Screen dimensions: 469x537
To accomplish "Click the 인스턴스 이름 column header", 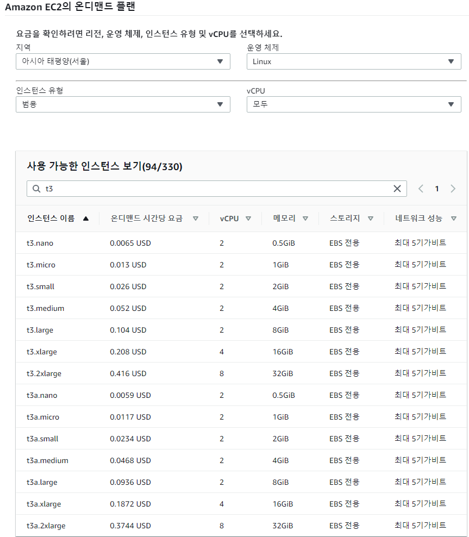I will pos(51,218).
